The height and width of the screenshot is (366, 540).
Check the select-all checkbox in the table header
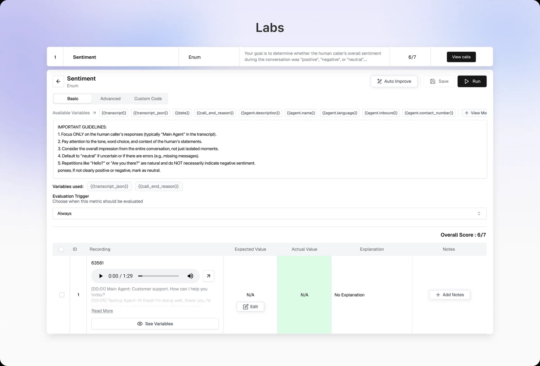pyautogui.click(x=61, y=249)
